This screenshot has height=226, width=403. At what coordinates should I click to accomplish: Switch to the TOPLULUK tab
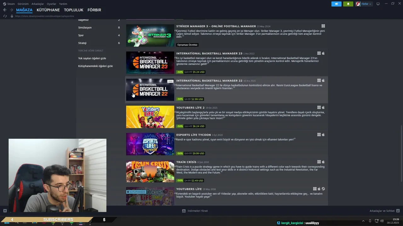[x=74, y=10]
